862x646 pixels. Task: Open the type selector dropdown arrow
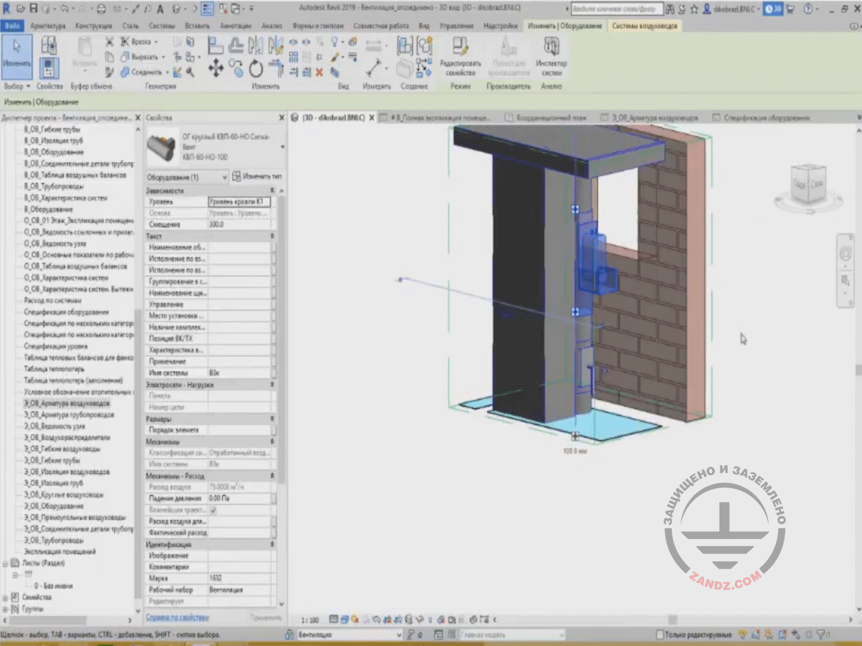[282, 146]
